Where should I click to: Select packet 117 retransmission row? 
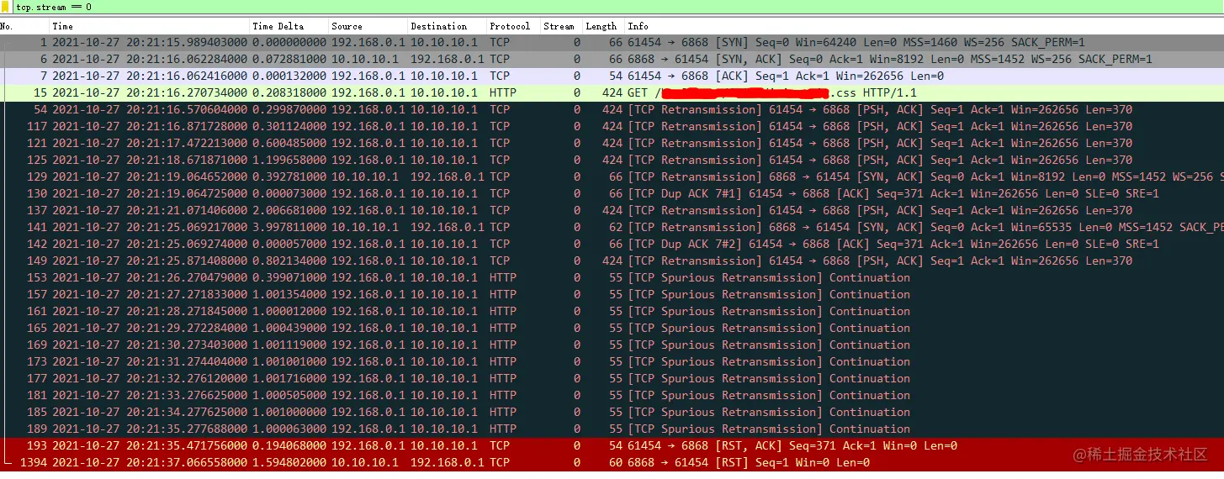[612, 126]
